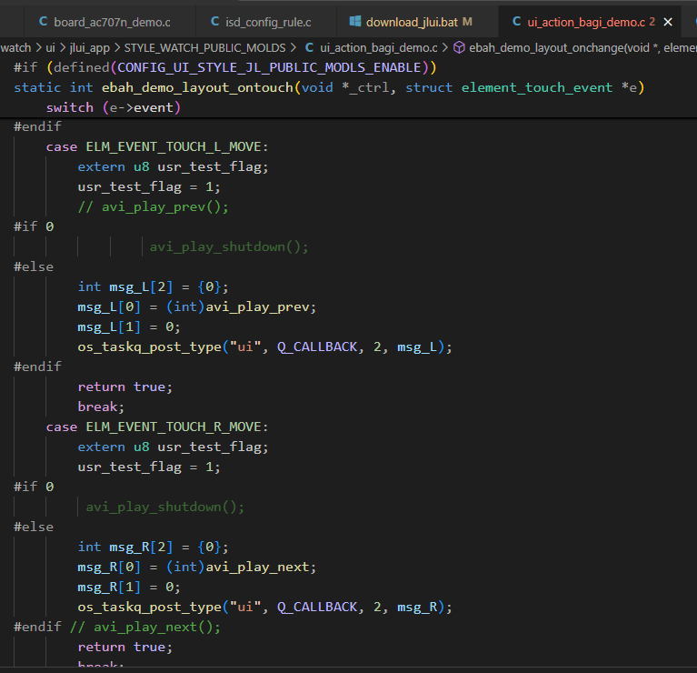Click breadcrumb C icon before ui_action_bagi_demo.c
Screen dimensions: 697x673
pyautogui.click(x=309, y=47)
